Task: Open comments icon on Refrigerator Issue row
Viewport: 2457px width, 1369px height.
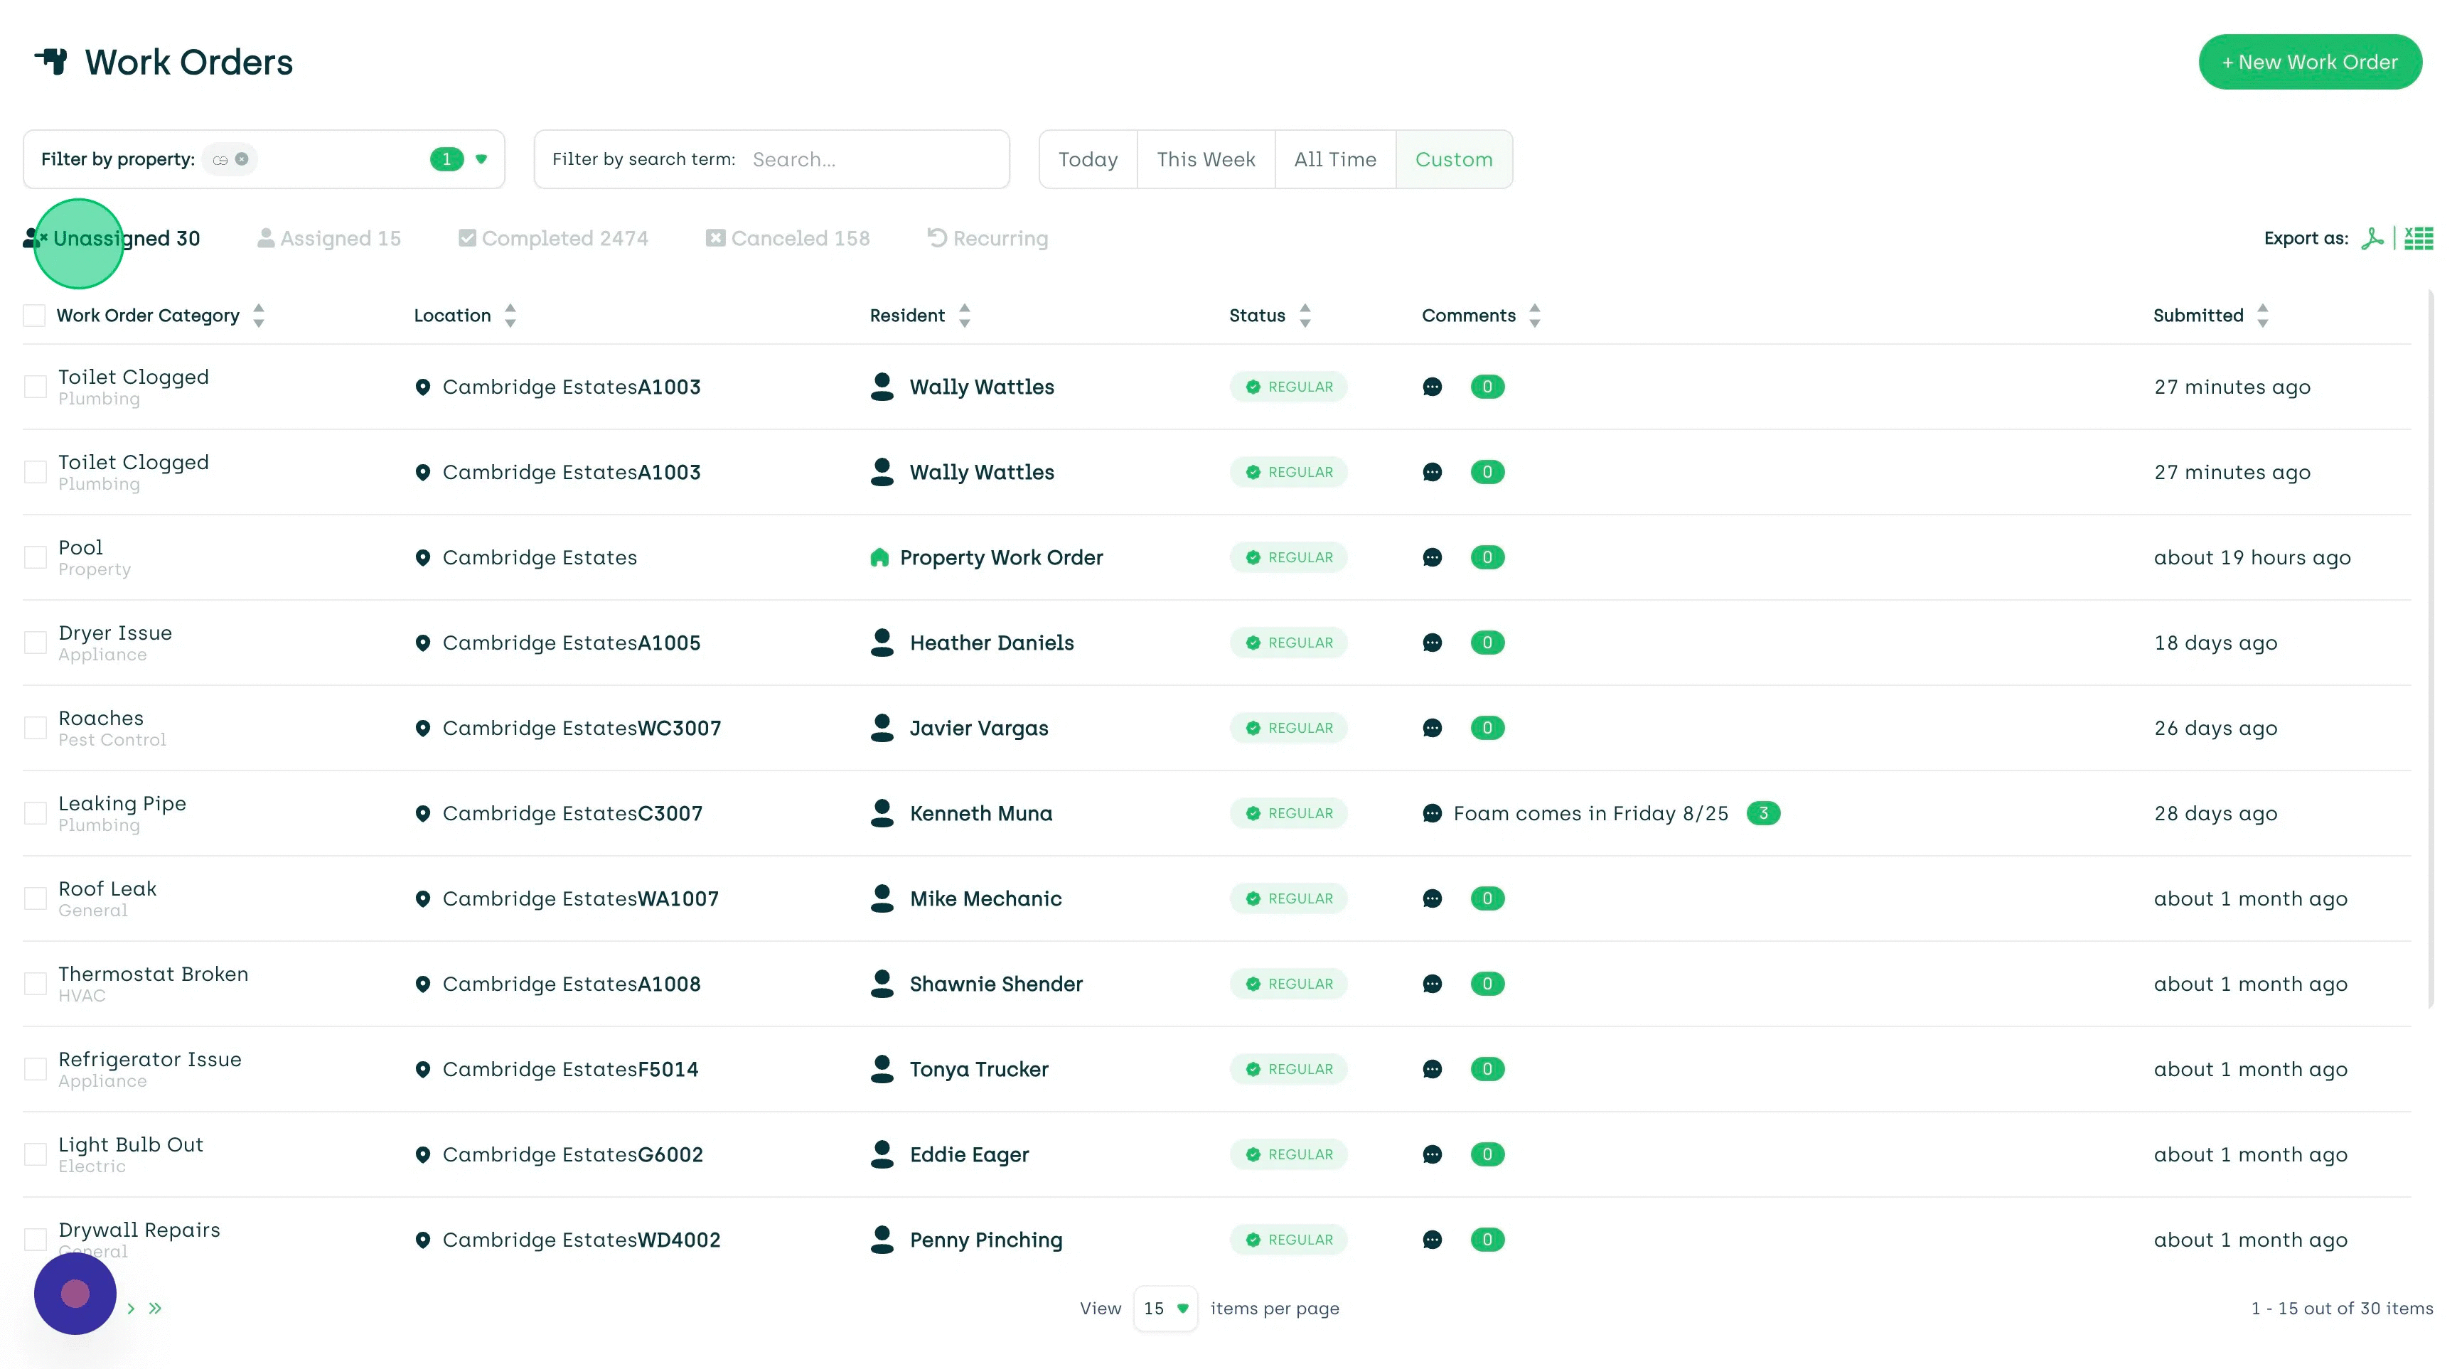Action: coord(1432,1070)
